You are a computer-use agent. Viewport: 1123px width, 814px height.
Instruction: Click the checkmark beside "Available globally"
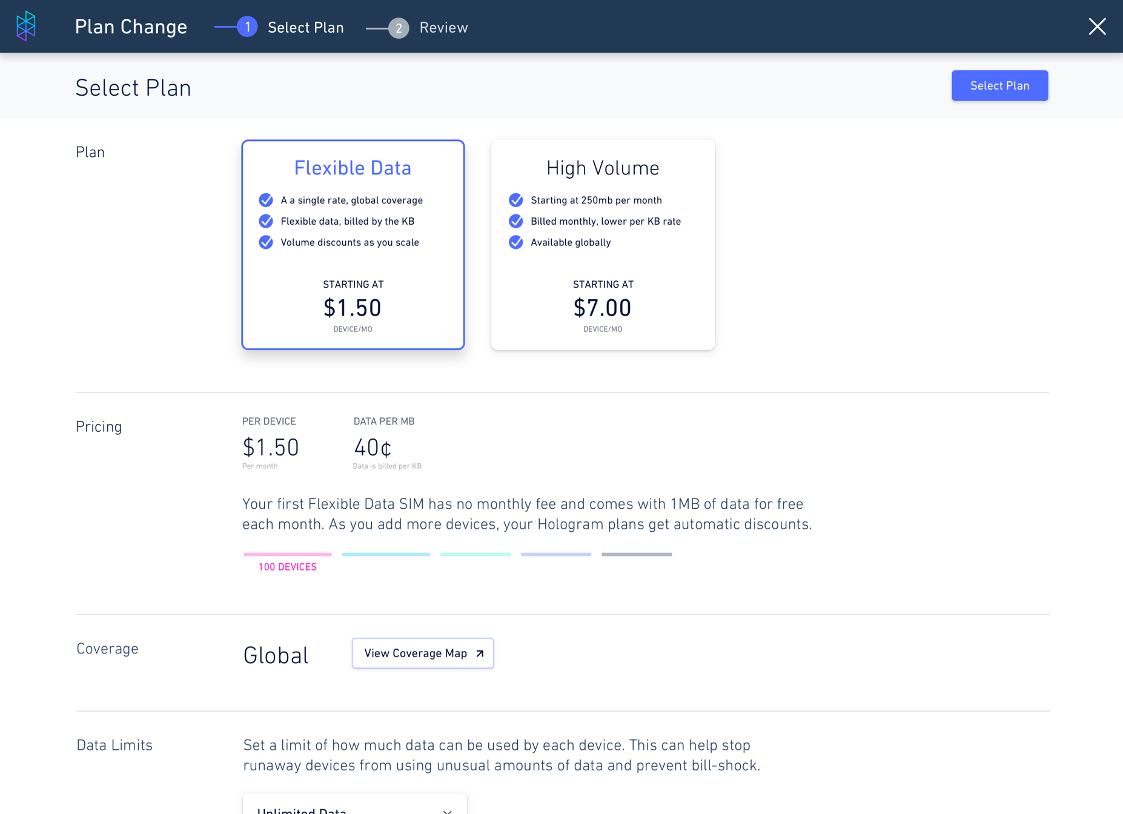tap(516, 242)
